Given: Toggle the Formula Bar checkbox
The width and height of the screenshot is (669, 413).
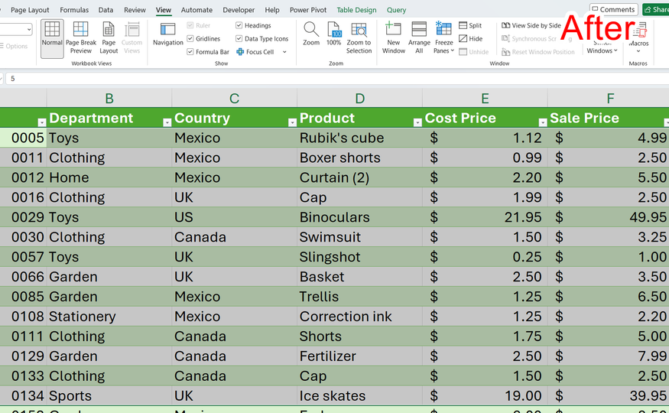Looking at the screenshot, I should coord(190,52).
